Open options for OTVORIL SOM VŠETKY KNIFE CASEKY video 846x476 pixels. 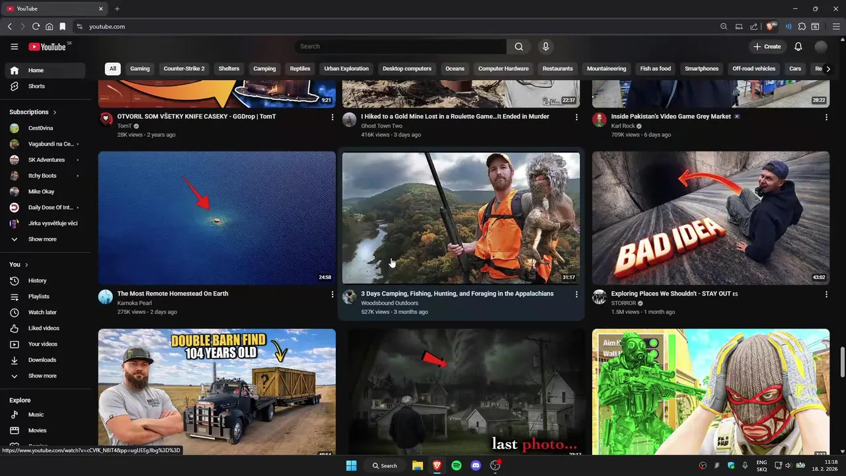click(x=332, y=117)
